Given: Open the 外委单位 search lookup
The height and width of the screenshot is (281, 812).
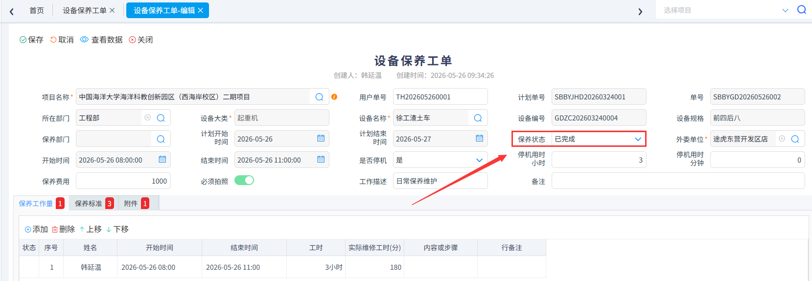Looking at the screenshot, I should pyautogui.click(x=795, y=139).
